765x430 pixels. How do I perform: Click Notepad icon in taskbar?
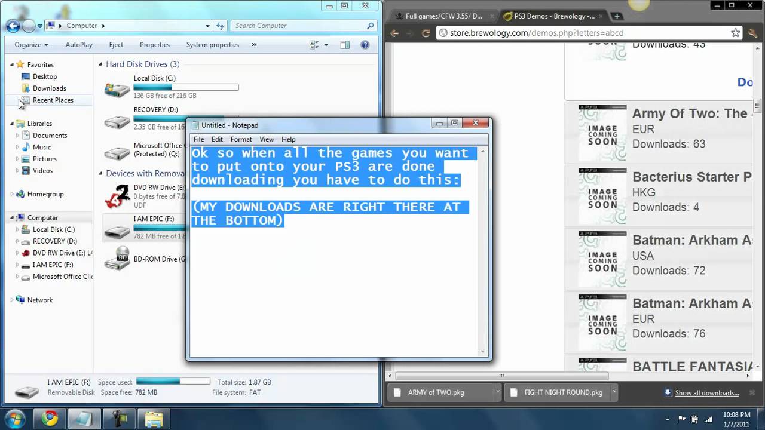[x=84, y=419]
